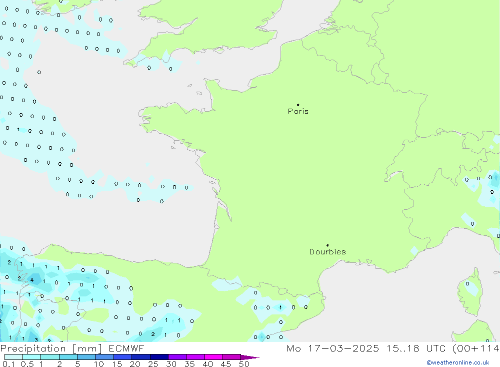Click the legend value label 0.1
This screenshot has width=500, height=367.
[x=9, y=364]
